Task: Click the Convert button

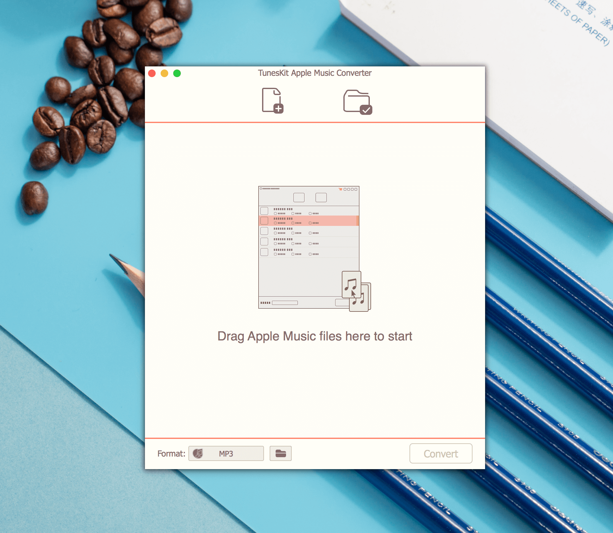Action: click(x=439, y=454)
